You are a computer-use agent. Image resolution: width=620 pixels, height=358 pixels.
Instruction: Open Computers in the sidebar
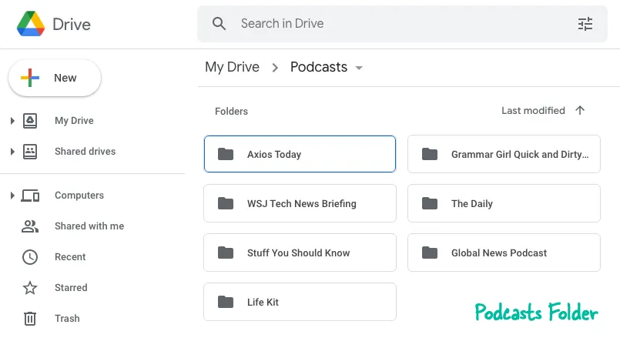click(x=79, y=196)
